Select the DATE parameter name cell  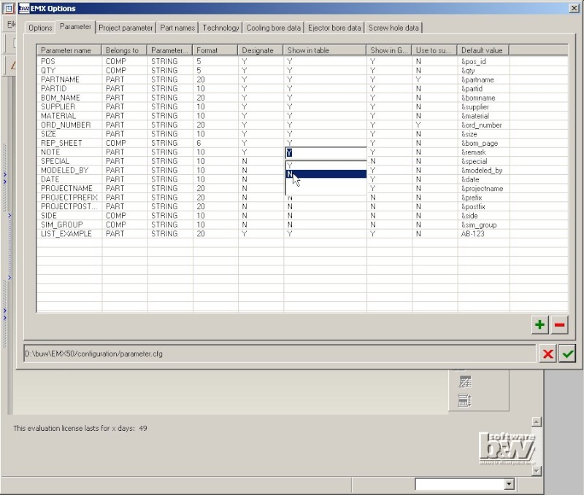tap(69, 179)
